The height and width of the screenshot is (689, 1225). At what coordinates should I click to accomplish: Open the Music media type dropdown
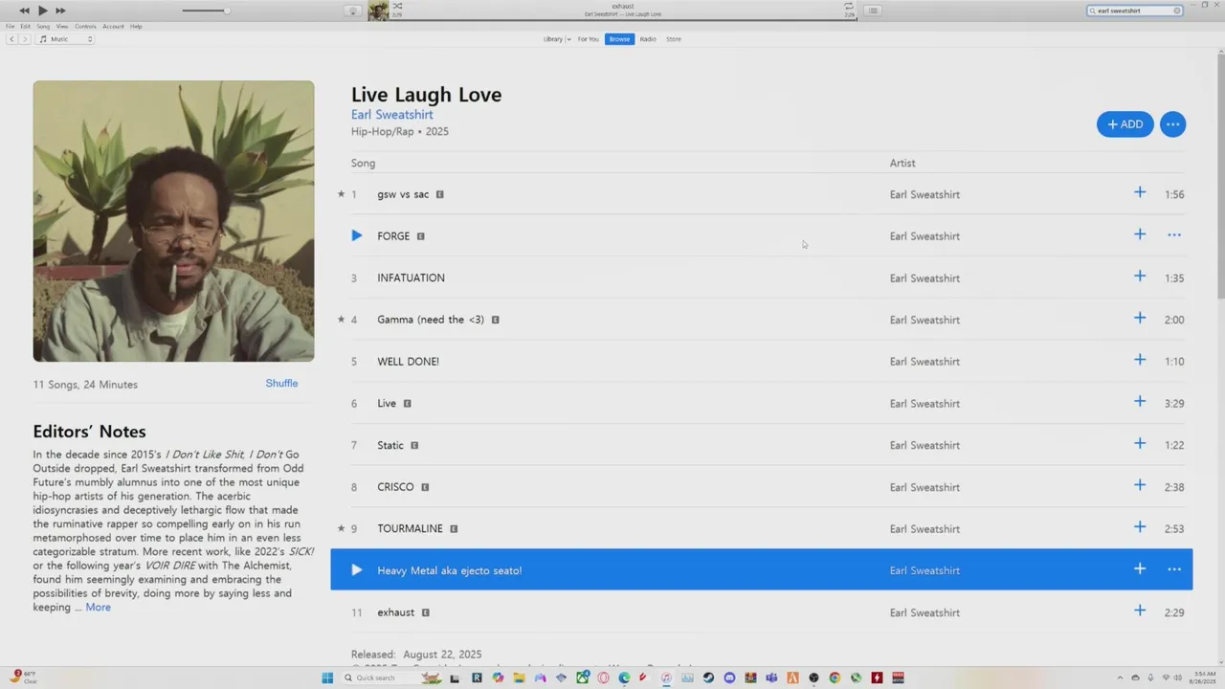pos(65,39)
